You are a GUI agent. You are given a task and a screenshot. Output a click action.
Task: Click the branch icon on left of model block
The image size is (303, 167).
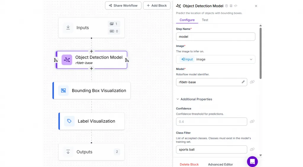coord(56,60)
